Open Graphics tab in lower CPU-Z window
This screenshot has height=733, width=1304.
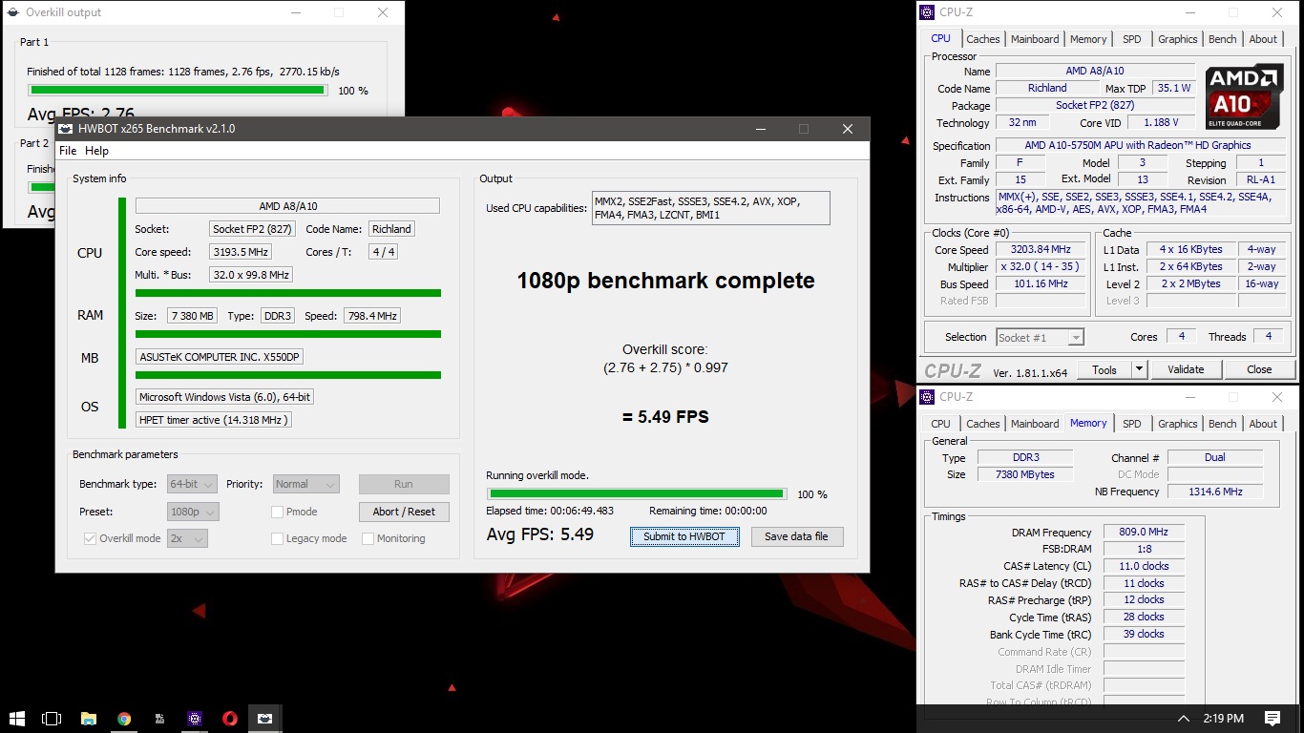pos(1177,424)
